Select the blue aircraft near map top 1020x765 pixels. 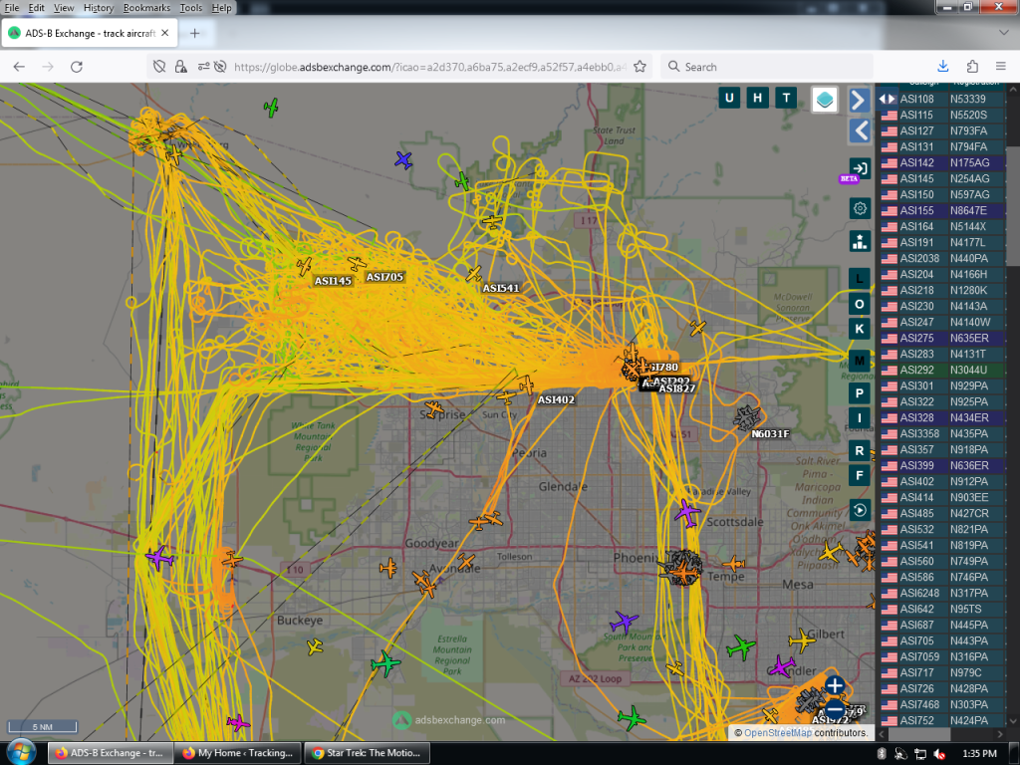pyautogui.click(x=403, y=159)
